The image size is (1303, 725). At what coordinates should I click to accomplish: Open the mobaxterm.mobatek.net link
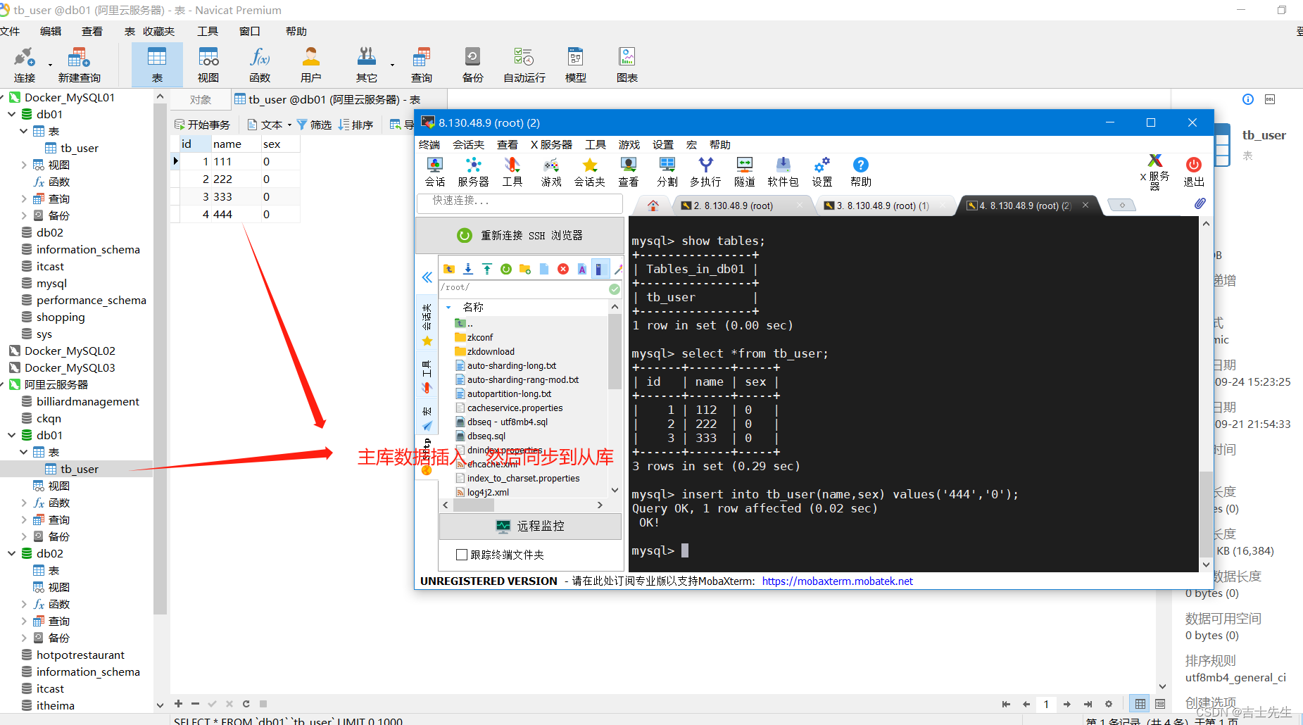(x=837, y=581)
